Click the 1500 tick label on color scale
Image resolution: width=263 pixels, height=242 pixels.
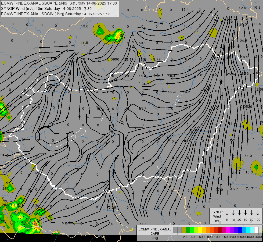coord(226,237)
